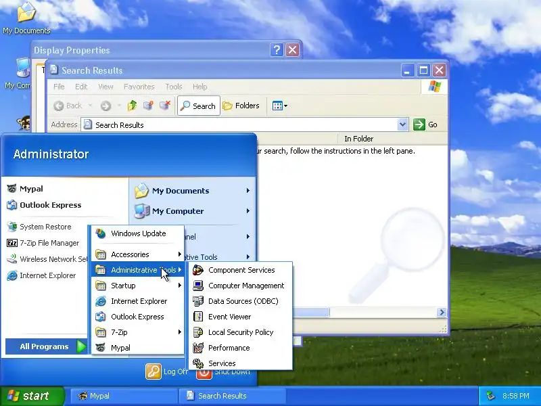Image resolution: width=541 pixels, height=406 pixels.
Task: Expand My Computer in Start menu
Action: pyautogui.click(x=193, y=211)
